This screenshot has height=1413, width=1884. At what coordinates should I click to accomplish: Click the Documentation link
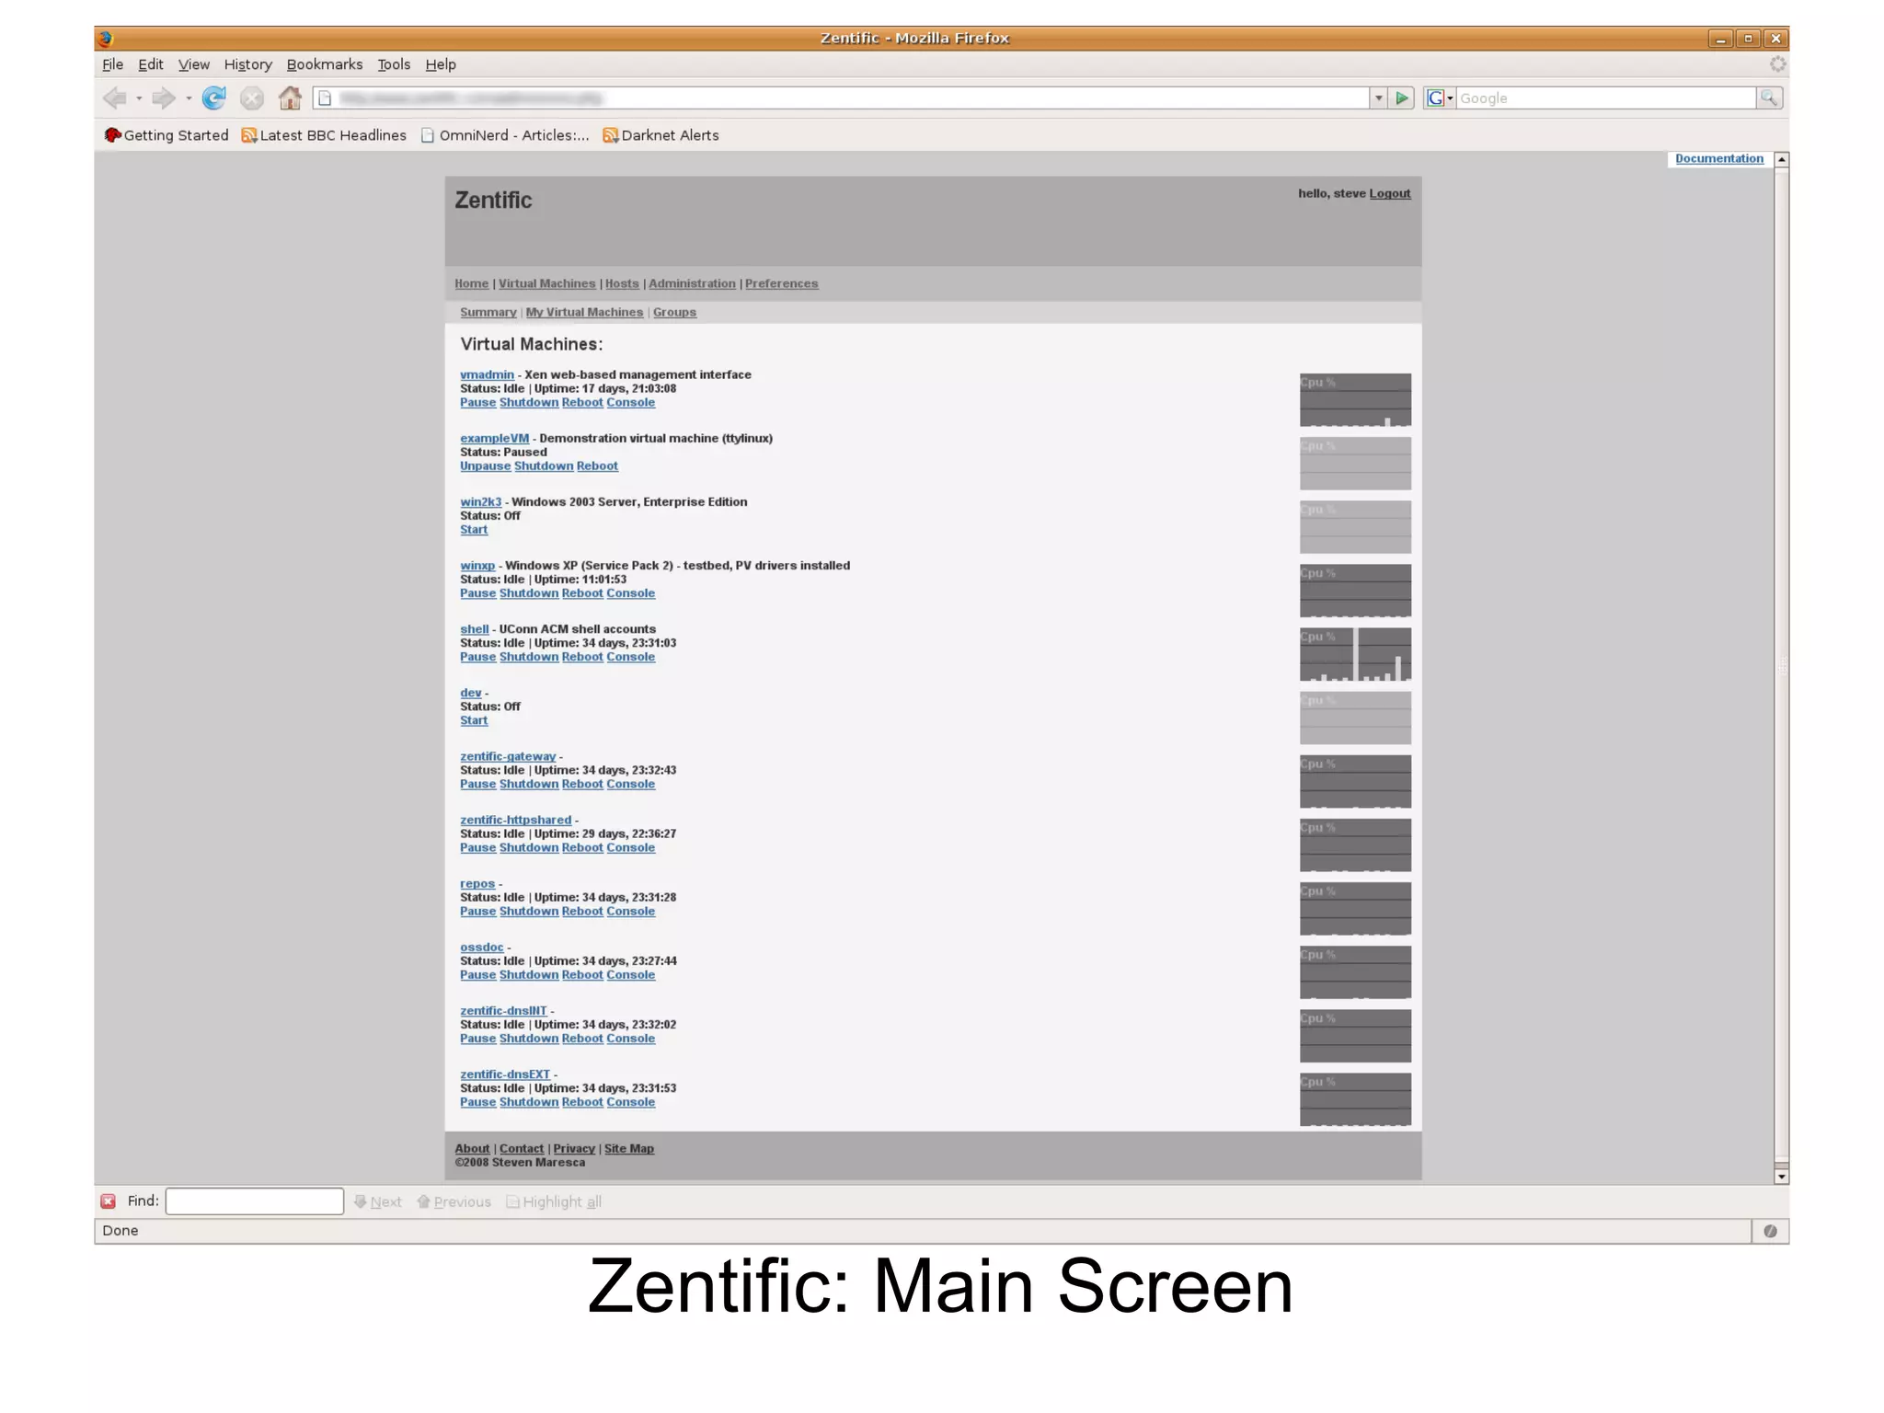point(1719,158)
